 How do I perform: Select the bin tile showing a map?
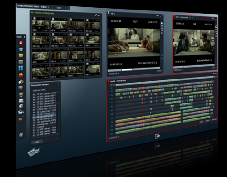coord(93,69)
